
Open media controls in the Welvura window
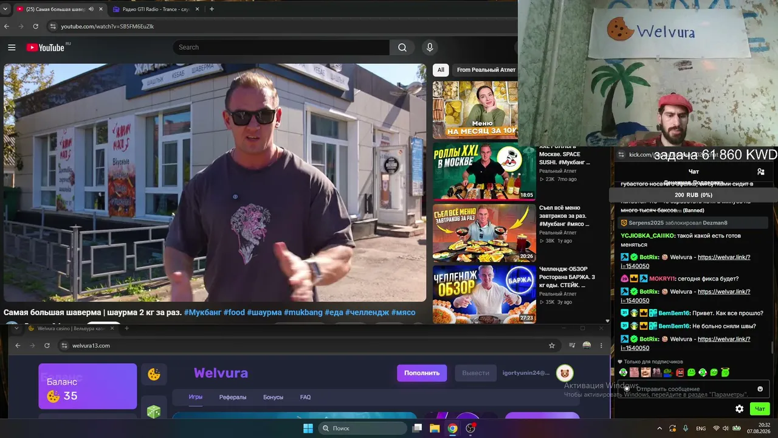(572, 346)
